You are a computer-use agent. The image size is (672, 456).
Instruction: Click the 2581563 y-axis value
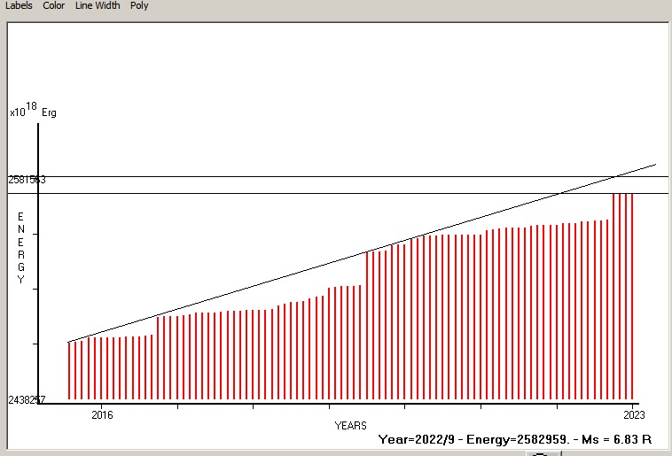[27, 180]
